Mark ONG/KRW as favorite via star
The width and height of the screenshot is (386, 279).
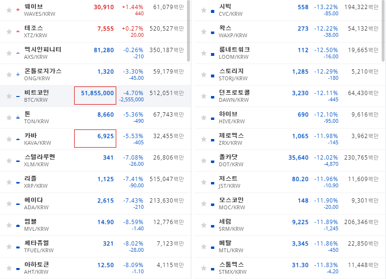[9, 75]
